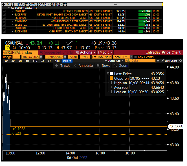Image resolution: width=187 pixels, height=166 pixels.
Task: Click the Lst Trd/Lst P field
Action: tap(102, 57)
